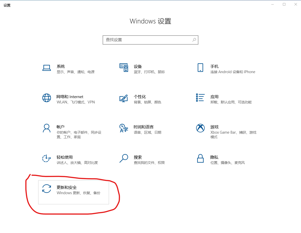Select the 手机 category title

215,66
